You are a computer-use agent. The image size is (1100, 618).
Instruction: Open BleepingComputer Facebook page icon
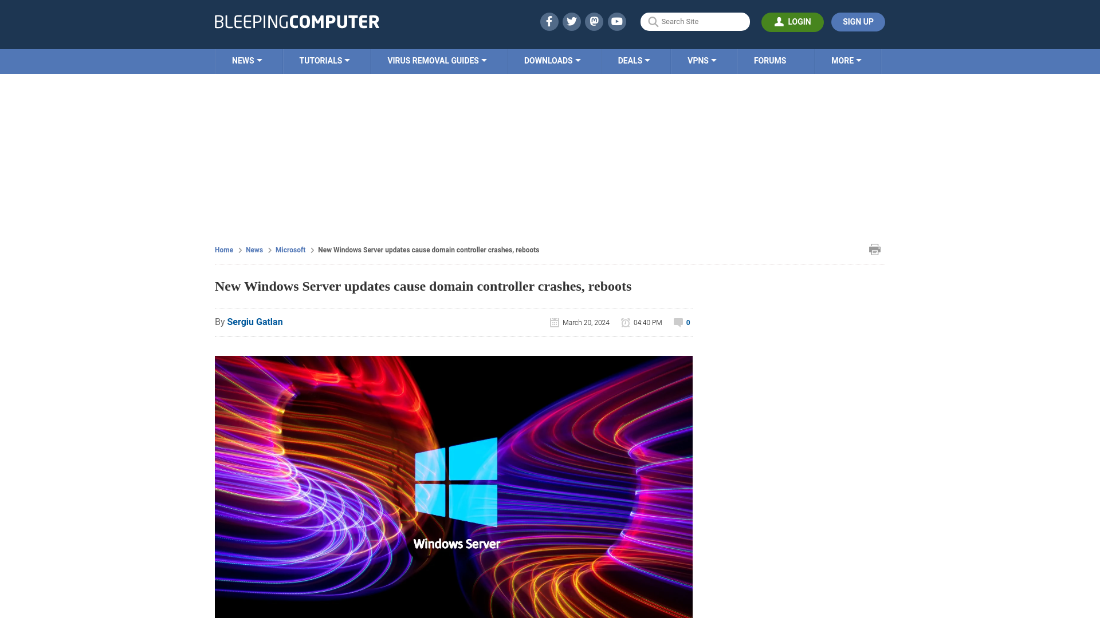(549, 22)
